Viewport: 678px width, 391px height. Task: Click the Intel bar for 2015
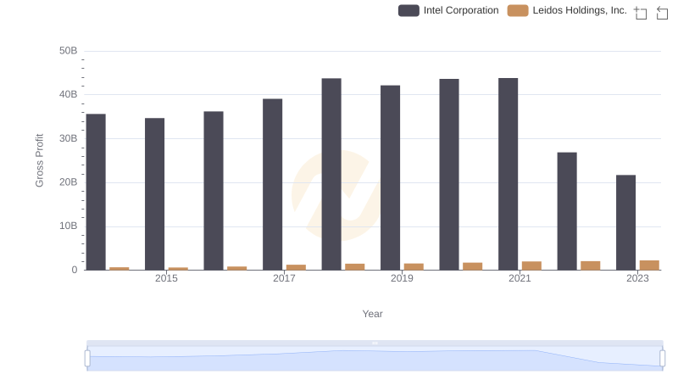pos(155,194)
